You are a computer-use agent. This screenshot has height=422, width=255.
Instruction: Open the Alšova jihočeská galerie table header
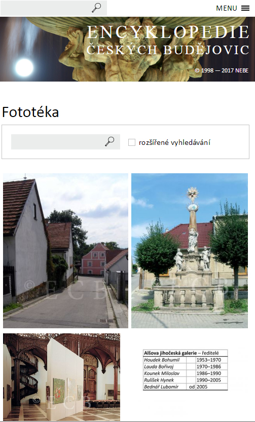coord(185,353)
